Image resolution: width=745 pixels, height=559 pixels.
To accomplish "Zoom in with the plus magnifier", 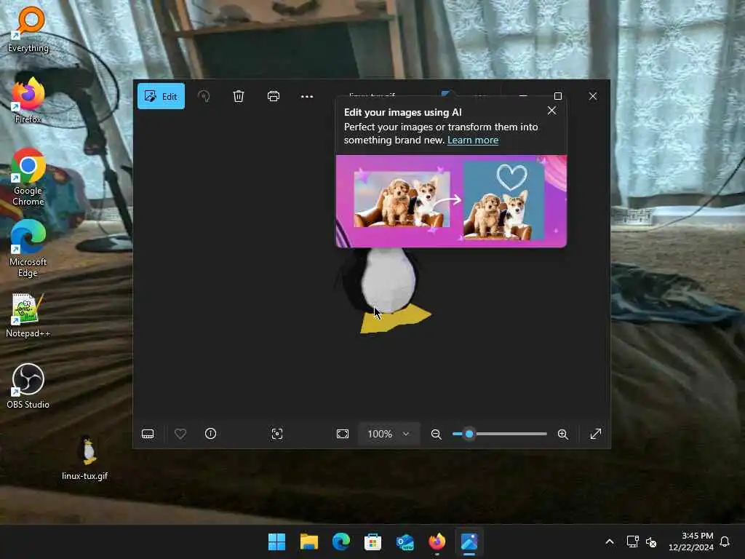I will 563,434.
